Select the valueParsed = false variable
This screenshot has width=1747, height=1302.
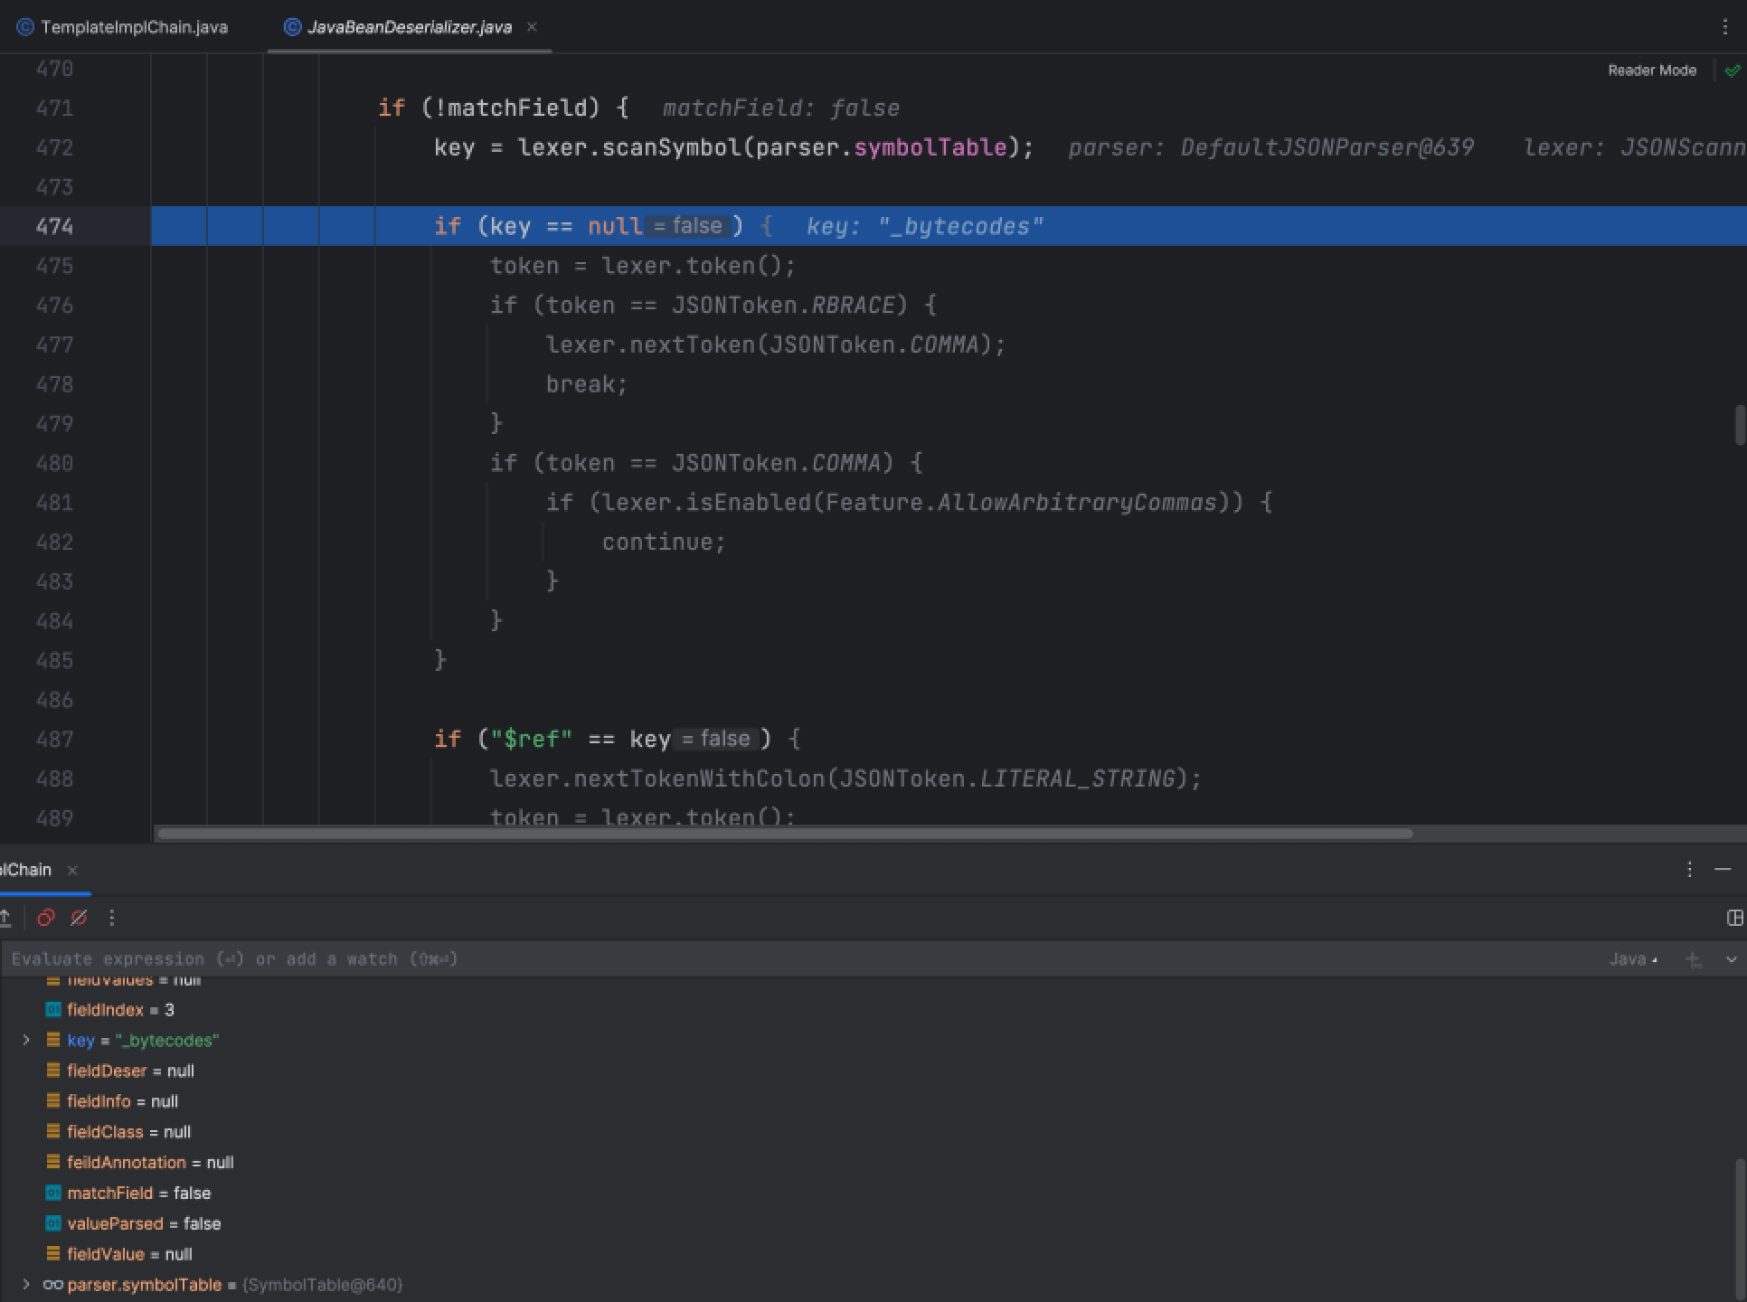(144, 1223)
